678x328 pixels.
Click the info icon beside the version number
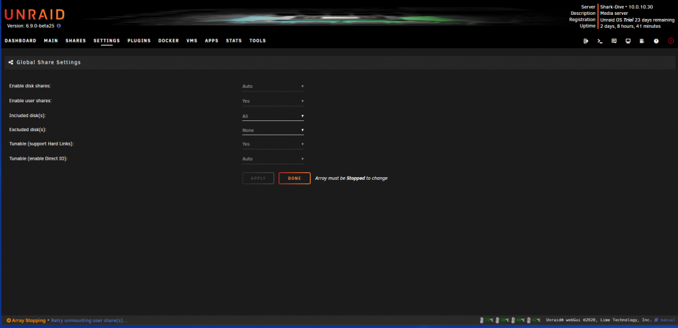[59, 26]
